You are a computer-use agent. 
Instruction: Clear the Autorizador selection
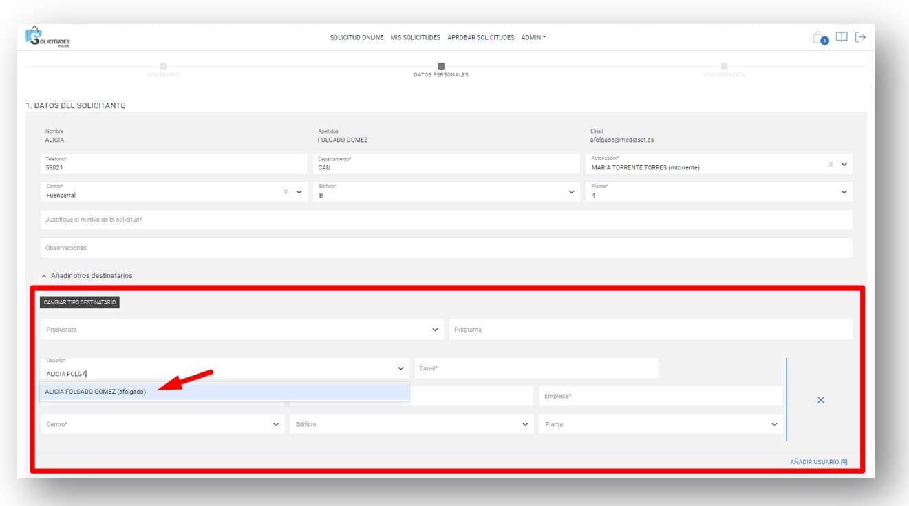(x=831, y=165)
